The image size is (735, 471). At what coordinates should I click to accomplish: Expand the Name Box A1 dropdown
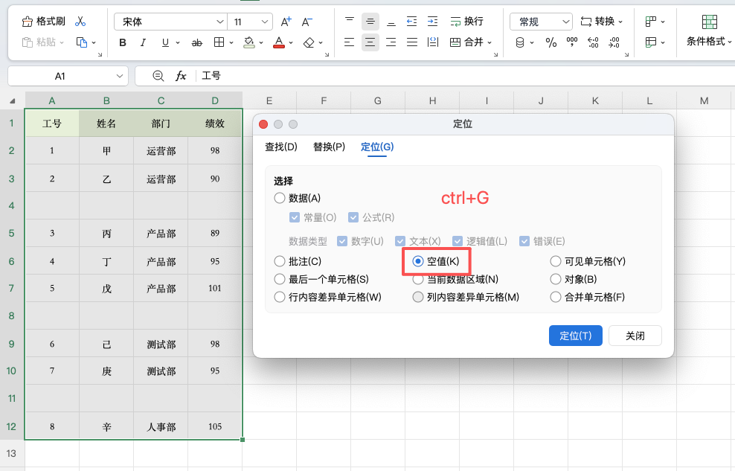(x=120, y=76)
